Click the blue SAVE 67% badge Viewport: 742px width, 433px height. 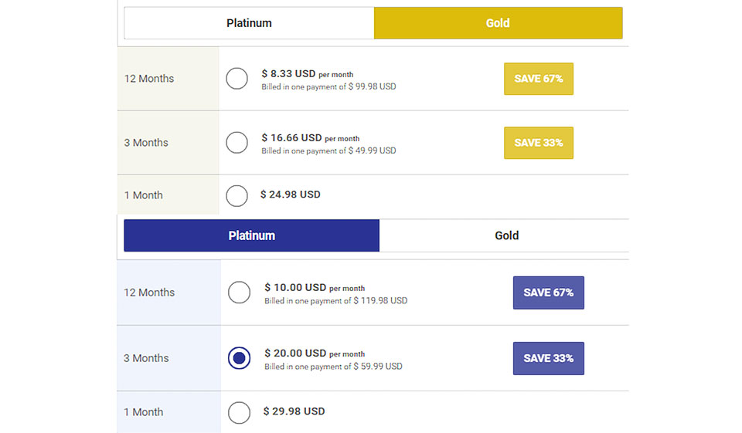click(x=549, y=293)
